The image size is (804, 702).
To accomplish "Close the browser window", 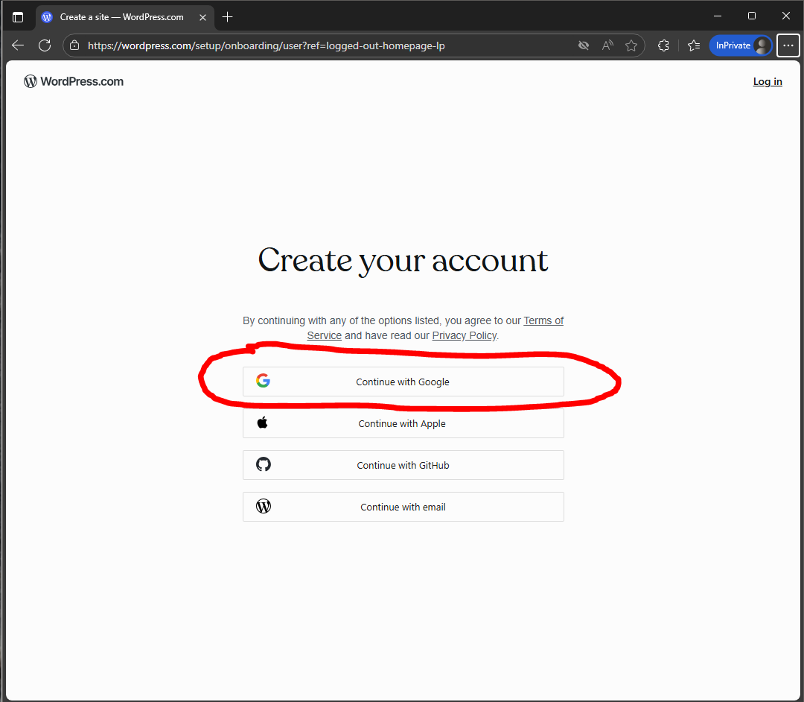I will click(x=785, y=16).
